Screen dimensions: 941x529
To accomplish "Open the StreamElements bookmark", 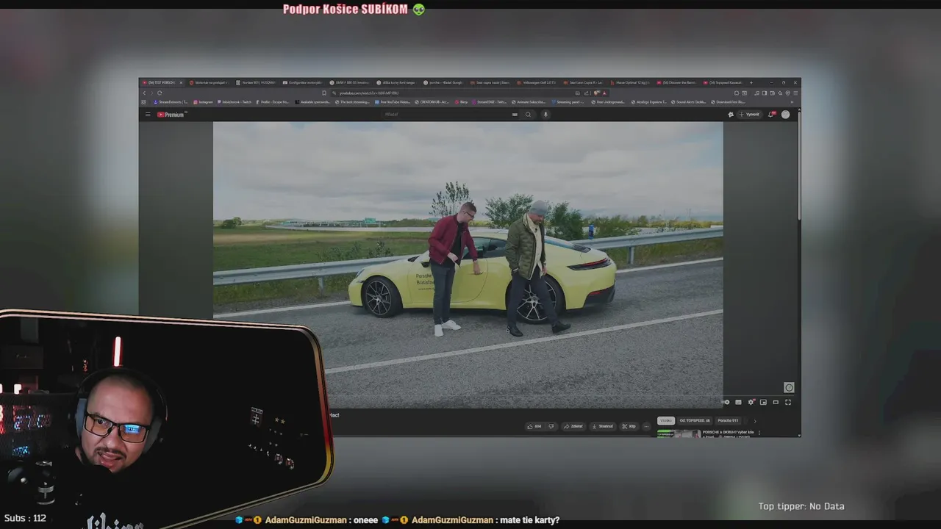I will [x=171, y=102].
